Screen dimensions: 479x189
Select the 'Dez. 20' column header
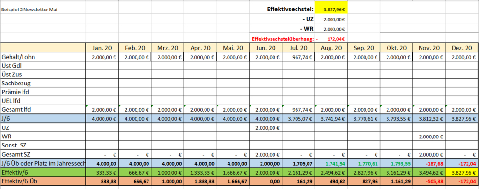click(462, 48)
